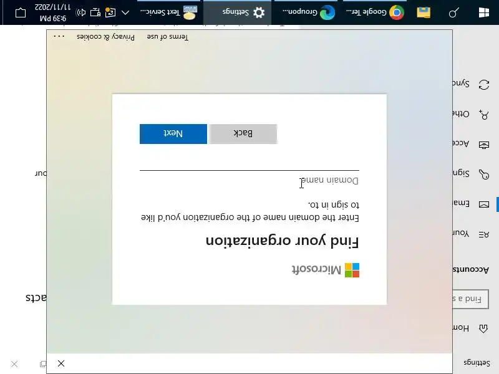The image size is (499, 374).
Task: Open File Explorer from the taskbar
Action: [x=424, y=12]
